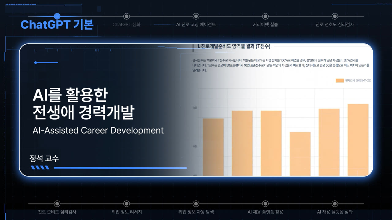Choose the '커리어넷 실습' chapter label

[x=266, y=24]
